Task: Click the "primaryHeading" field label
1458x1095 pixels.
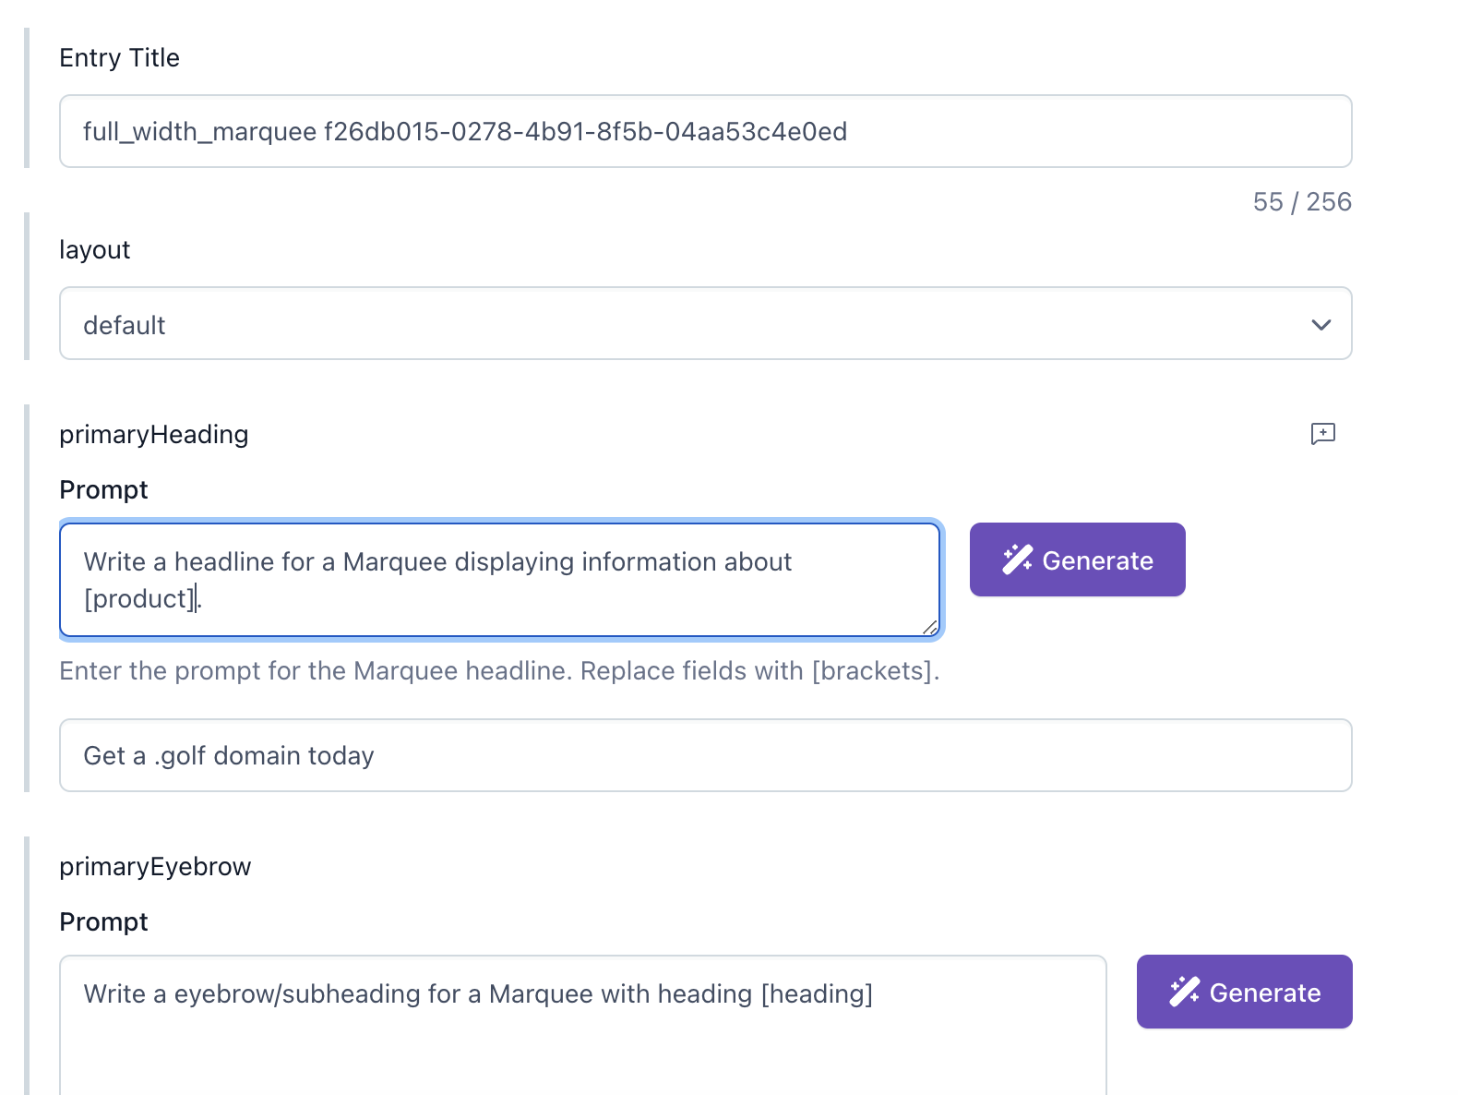Action: pos(153,435)
